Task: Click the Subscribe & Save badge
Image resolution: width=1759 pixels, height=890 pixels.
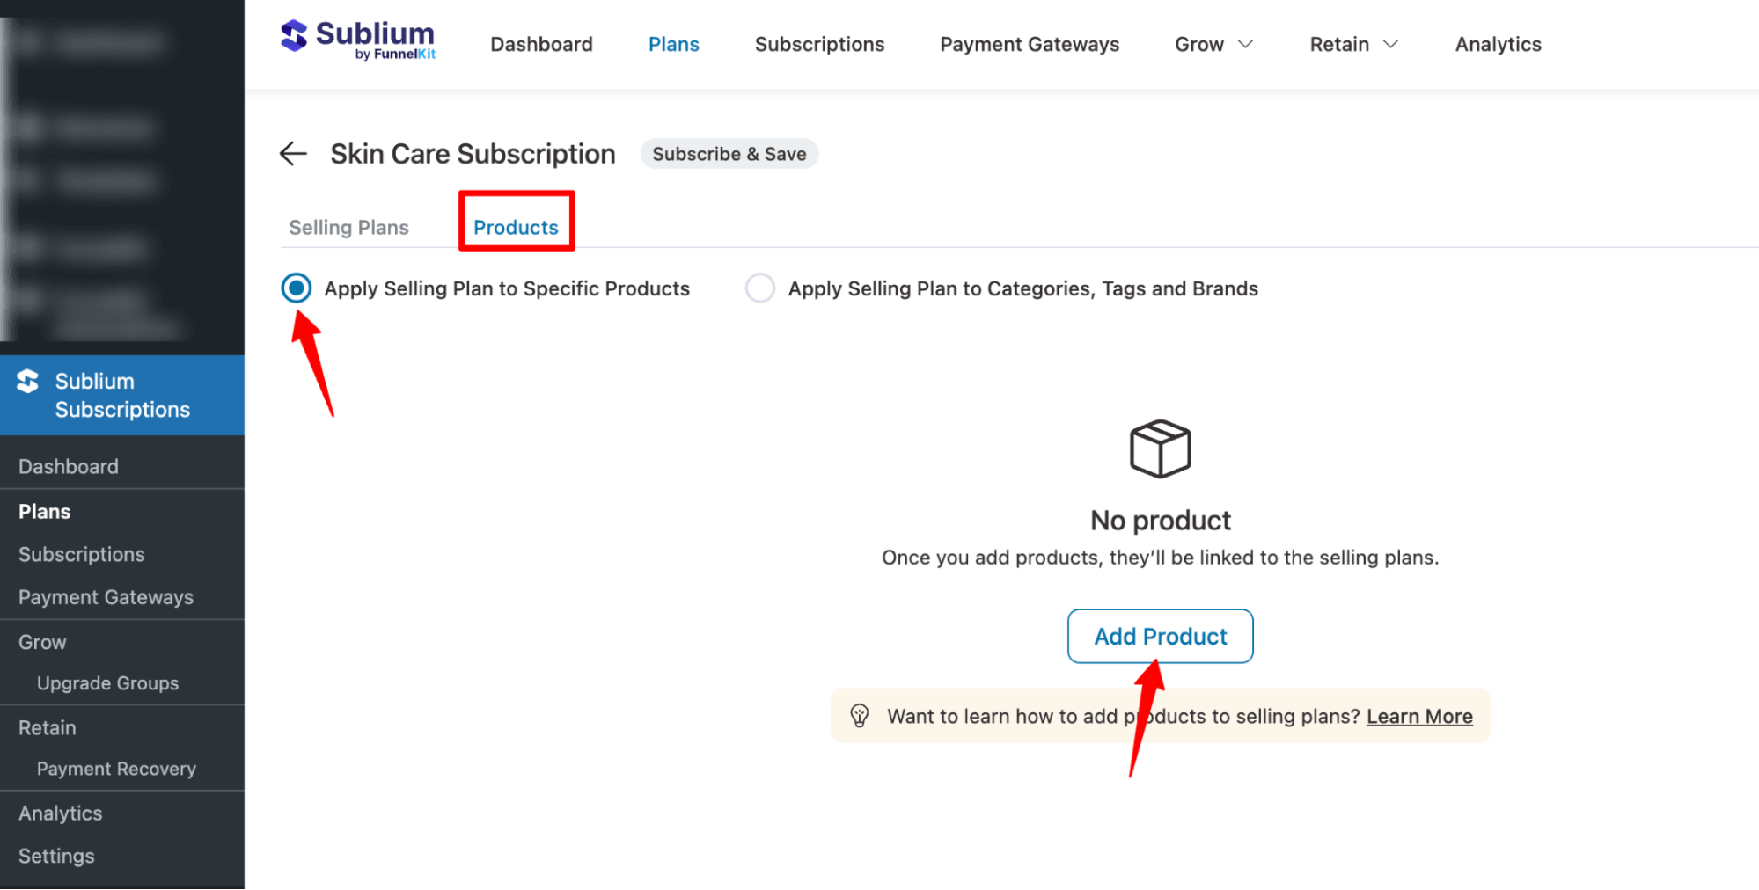Action: [x=729, y=153]
